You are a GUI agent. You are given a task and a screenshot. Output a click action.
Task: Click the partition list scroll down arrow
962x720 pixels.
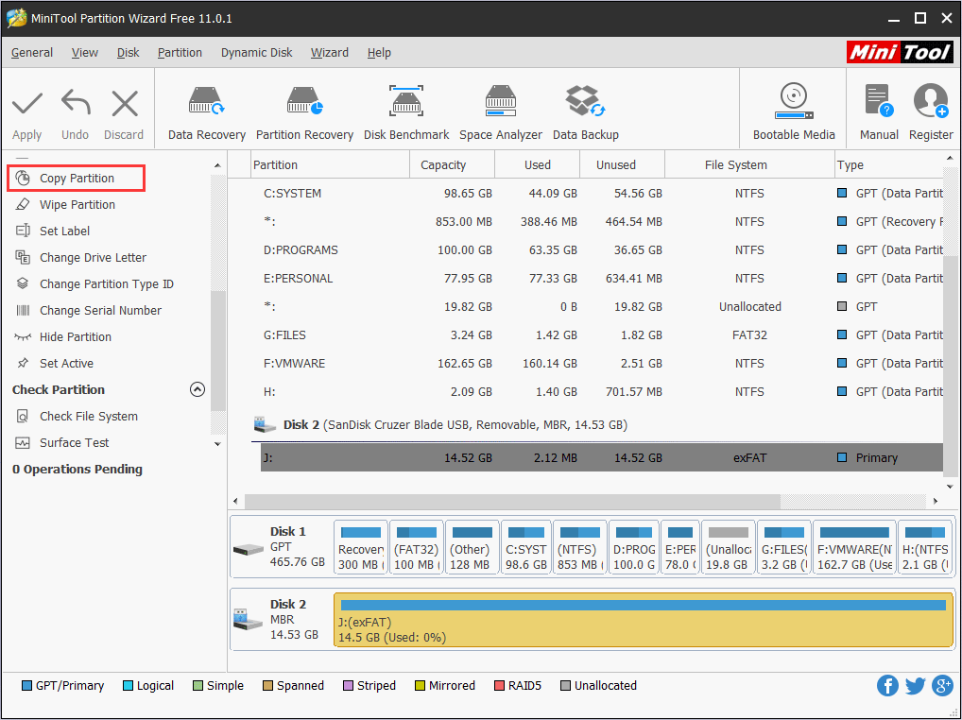[x=951, y=487]
